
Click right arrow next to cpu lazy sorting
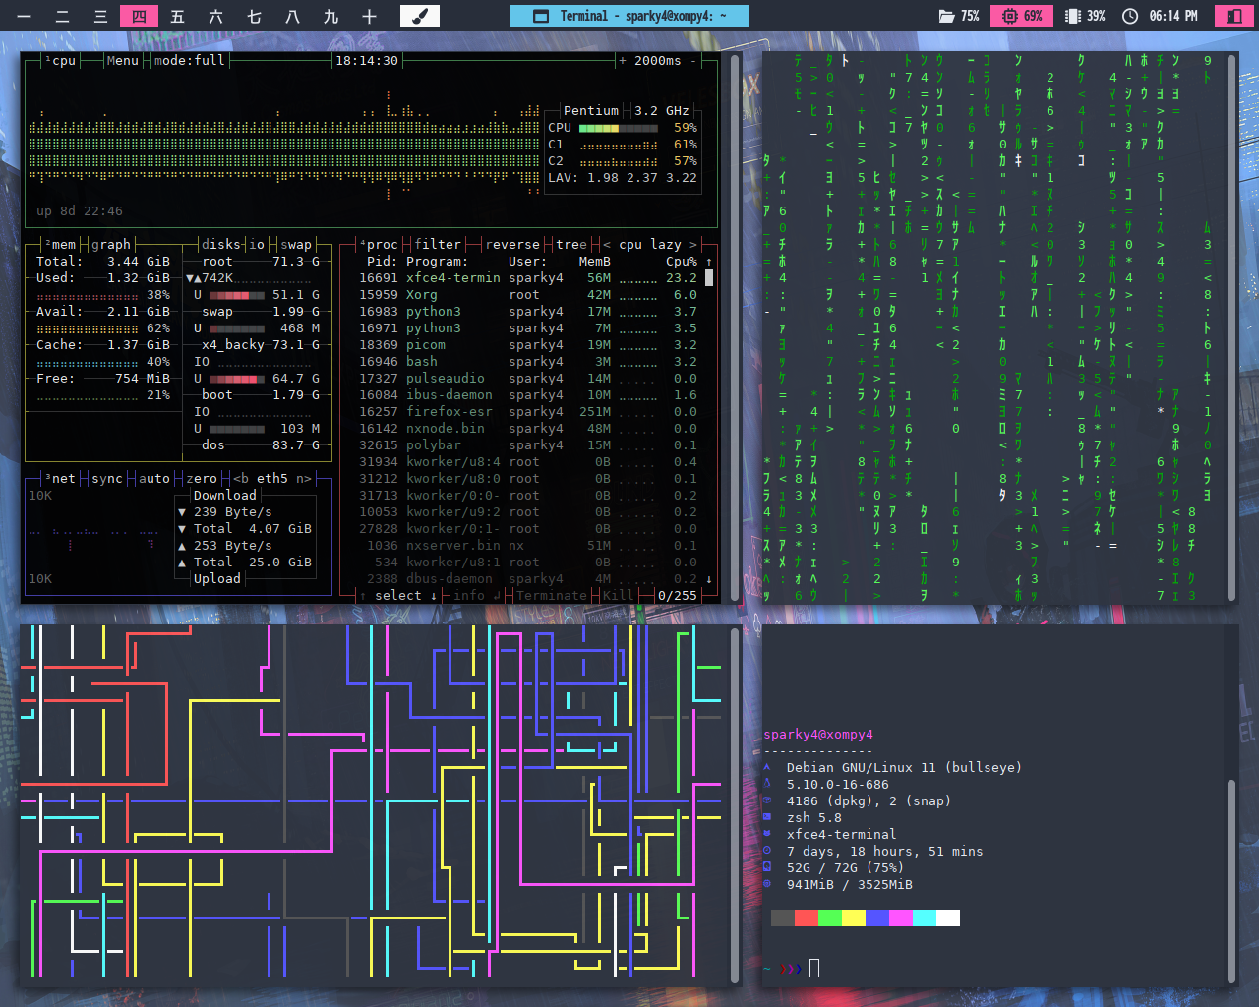[x=693, y=245]
